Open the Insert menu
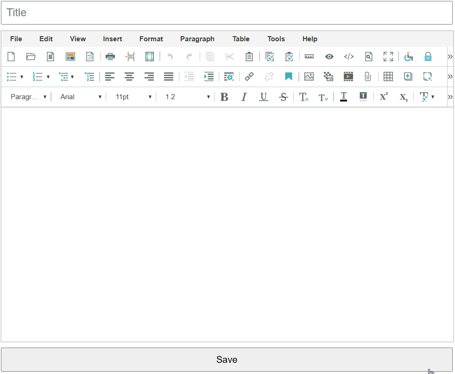455x374 pixels. pyautogui.click(x=112, y=39)
